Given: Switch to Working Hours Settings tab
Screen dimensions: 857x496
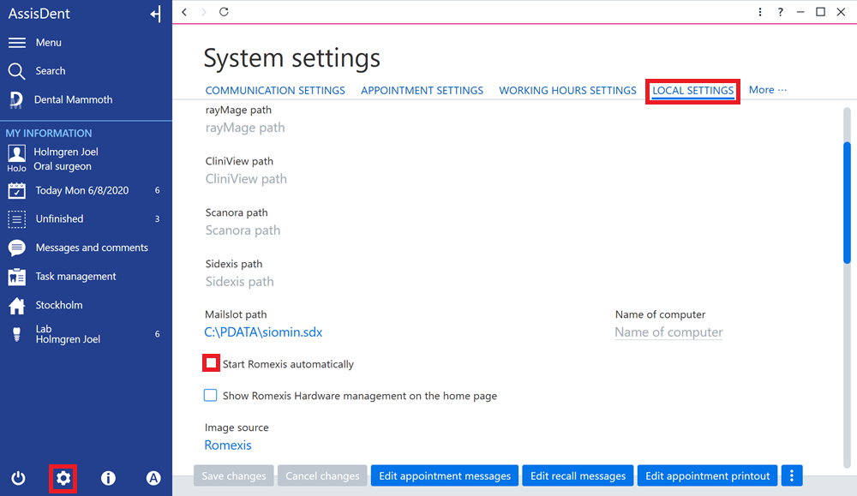Looking at the screenshot, I should (x=567, y=91).
